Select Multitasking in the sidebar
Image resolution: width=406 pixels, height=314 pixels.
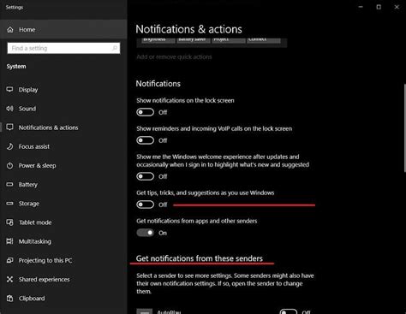pyautogui.click(x=63, y=241)
